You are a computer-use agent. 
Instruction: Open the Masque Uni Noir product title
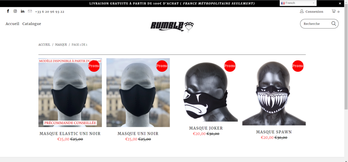[x=138, y=133]
